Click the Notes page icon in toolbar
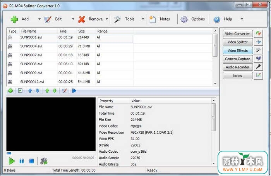The height and width of the screenshot is (176, 271). (153, 19)
